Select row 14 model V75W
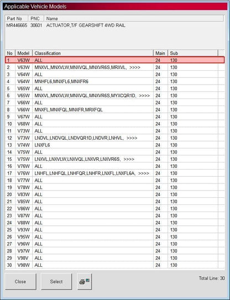Viewport: 230px width, 300px height. pyautogui.click(x=24, y=152)
